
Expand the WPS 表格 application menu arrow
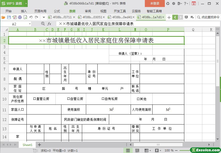pos(26,3)
